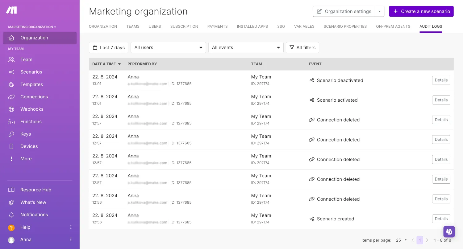The width and height of the screenshot is (463, 249).
Task: Open the All events dropdown
Action: tap(246, 47)
